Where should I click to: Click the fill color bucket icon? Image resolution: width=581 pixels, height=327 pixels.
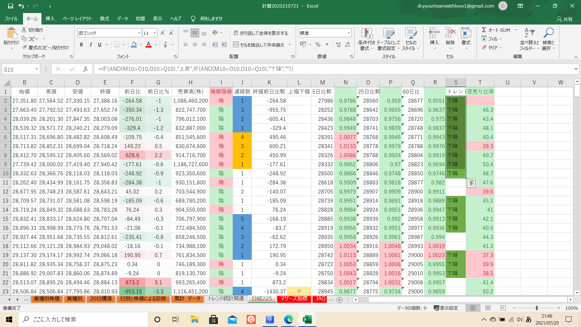pyautogui.click(x=134, y=45)
